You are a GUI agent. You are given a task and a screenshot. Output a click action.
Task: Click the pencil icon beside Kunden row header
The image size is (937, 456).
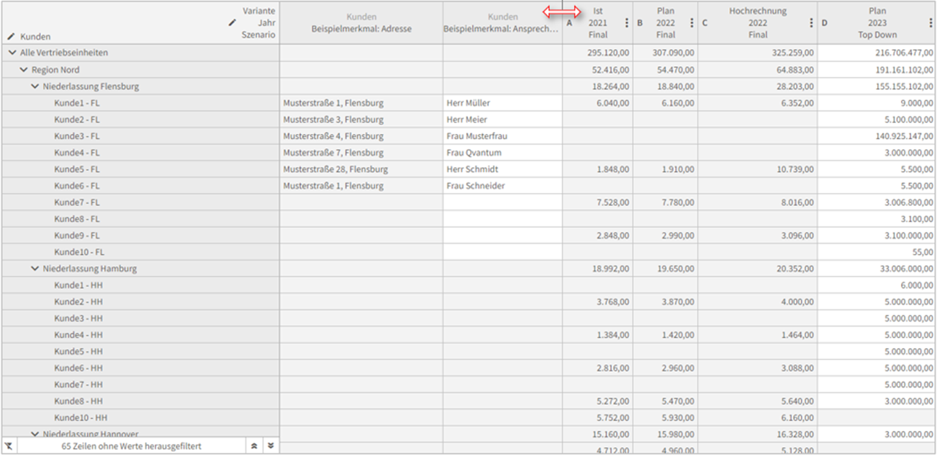(10, 37)
